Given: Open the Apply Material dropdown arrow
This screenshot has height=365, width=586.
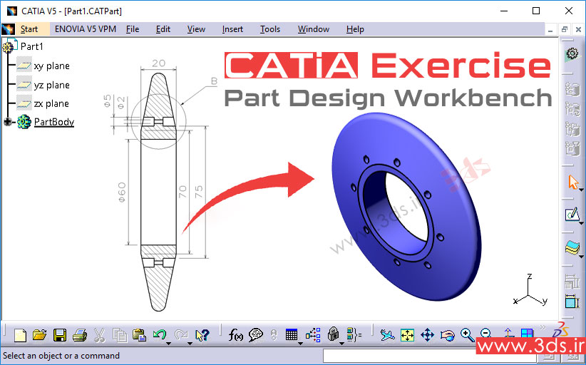Looking at the screenshot, I should tap(581, 257).
